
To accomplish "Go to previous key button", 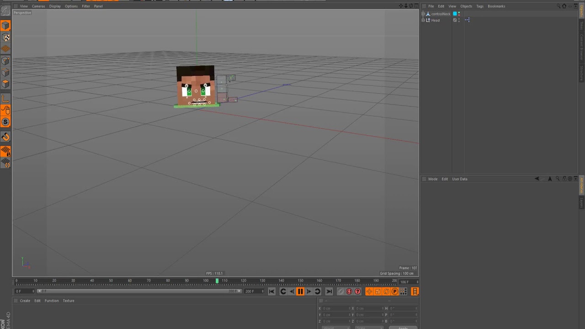I will click(283, 292).
